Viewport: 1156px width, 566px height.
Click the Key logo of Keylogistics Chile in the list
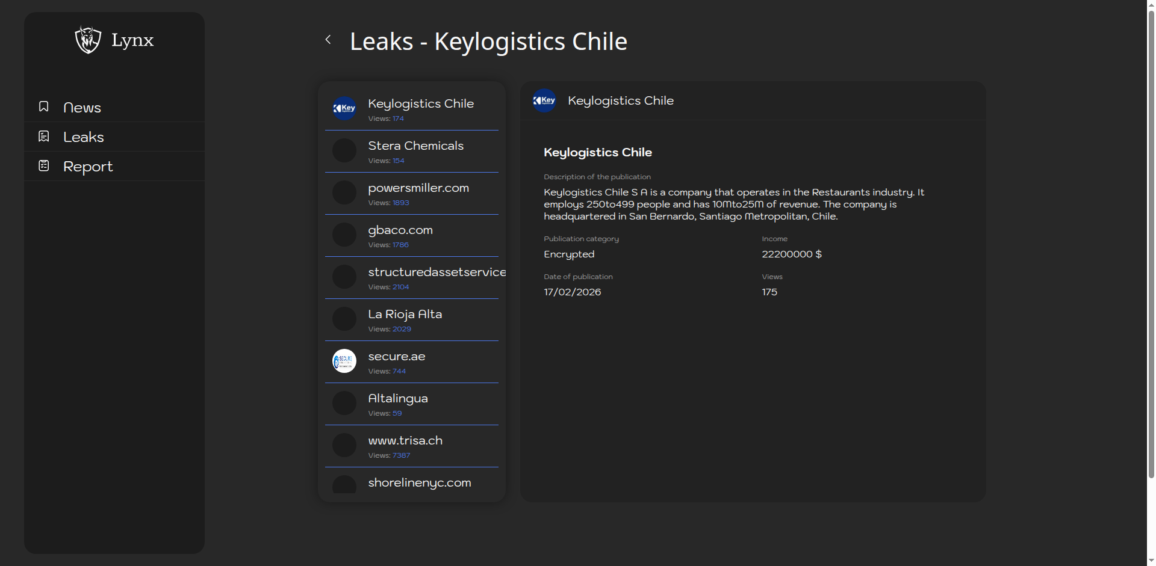pyautogui.click(x=344, y=108)
